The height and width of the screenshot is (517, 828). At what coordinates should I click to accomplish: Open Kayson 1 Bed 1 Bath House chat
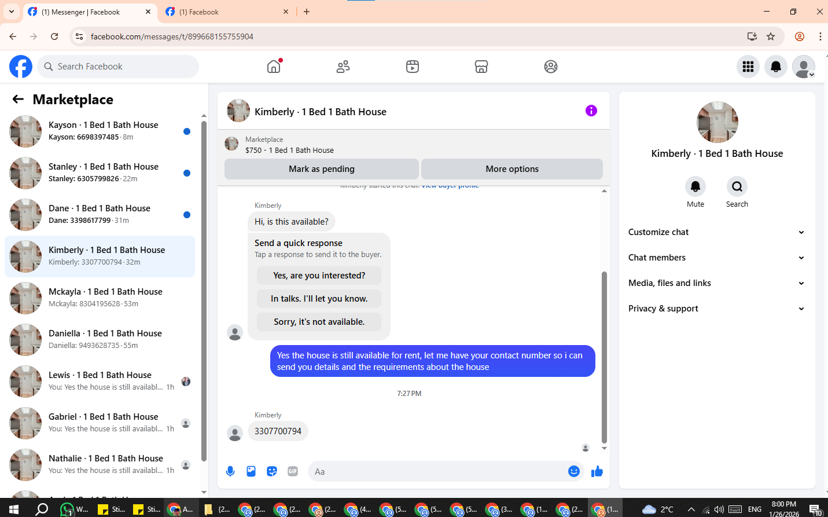coord(100,131)
